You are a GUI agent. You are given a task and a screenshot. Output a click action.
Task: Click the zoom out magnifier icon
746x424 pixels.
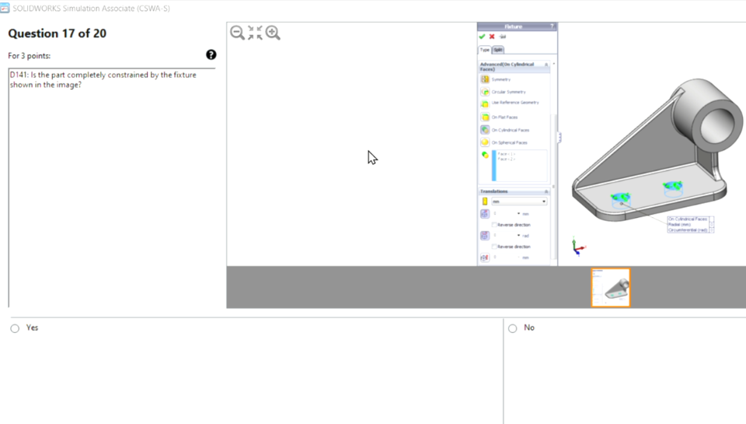pos(237,33)
